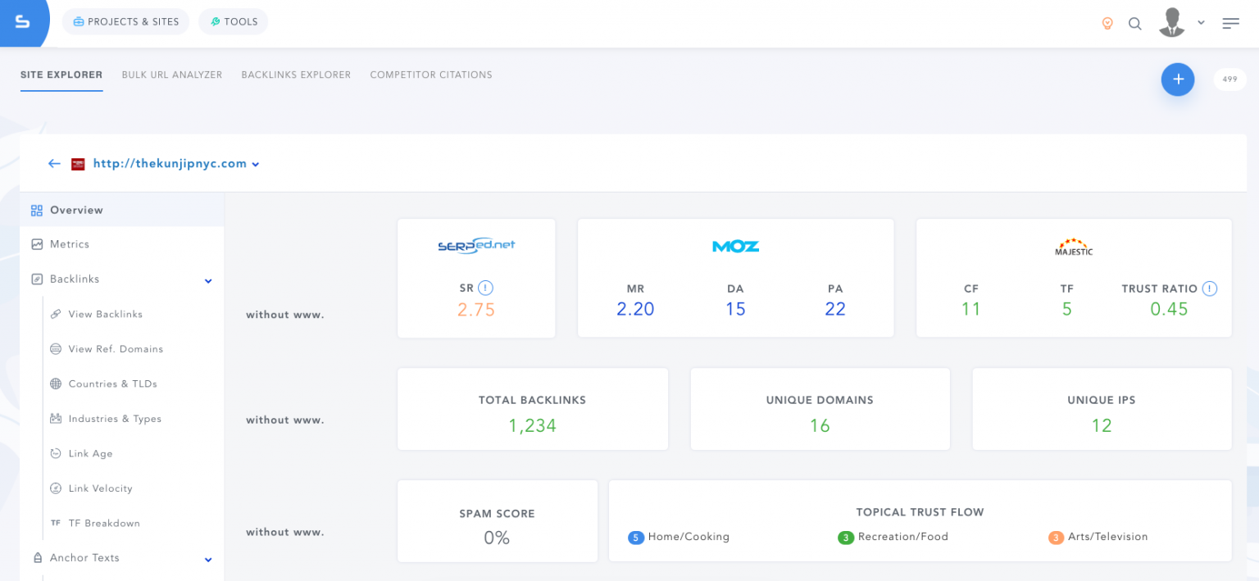Click Total Backlinks count 1,234
Screen dimensions: 1259x581
tap(532, 425)
